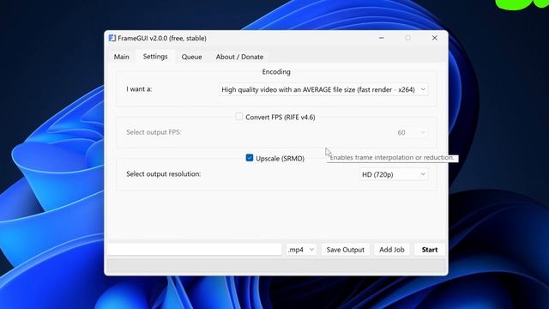Open the output FPS 60 dropdown
Image resolution: width=549 pixels, height=309 pixels.
pos(411,132)
